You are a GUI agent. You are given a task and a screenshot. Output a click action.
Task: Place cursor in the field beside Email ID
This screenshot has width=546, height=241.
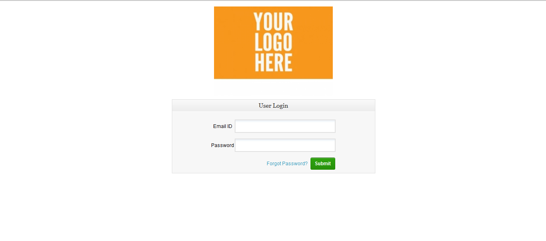click(x=285, y=126)
